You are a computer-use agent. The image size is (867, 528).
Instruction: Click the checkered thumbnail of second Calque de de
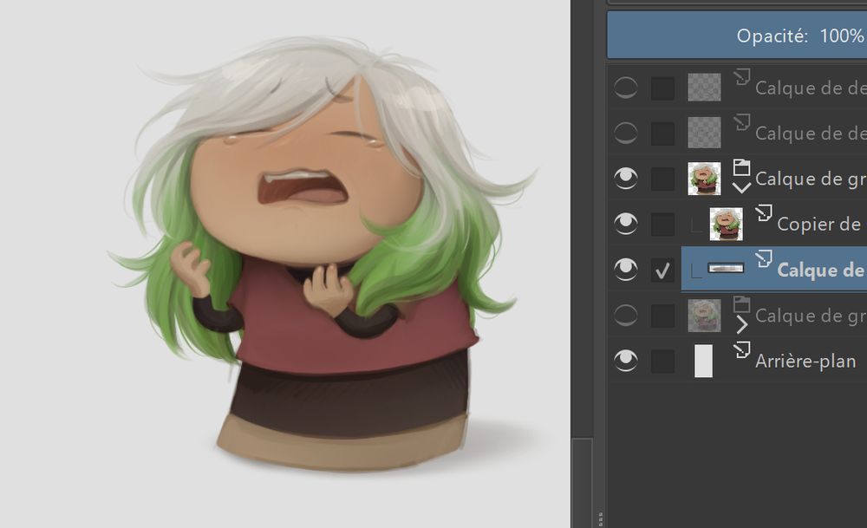coord(704,133)
